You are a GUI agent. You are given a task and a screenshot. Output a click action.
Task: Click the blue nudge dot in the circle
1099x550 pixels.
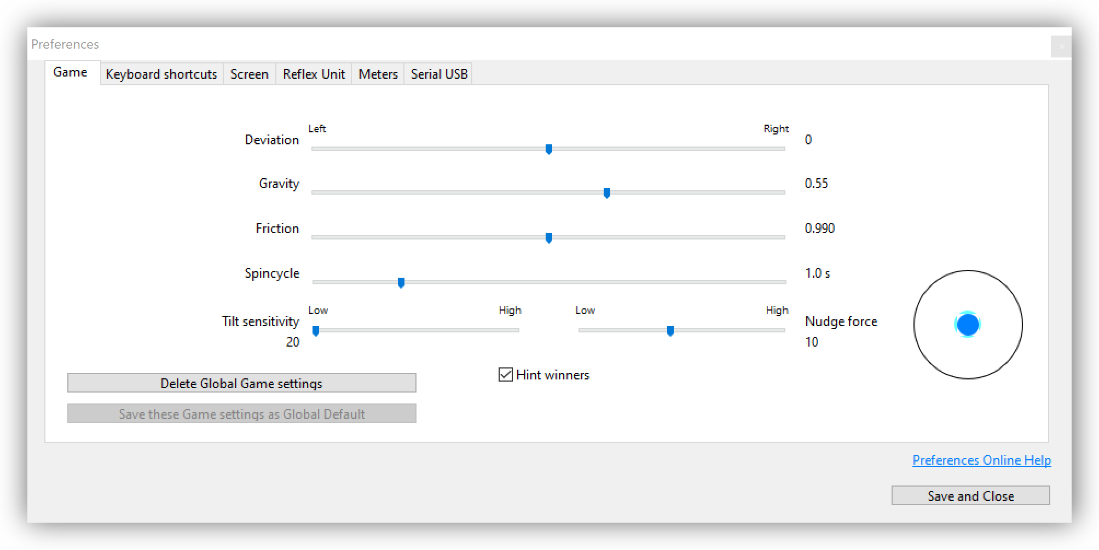(968, 325)
